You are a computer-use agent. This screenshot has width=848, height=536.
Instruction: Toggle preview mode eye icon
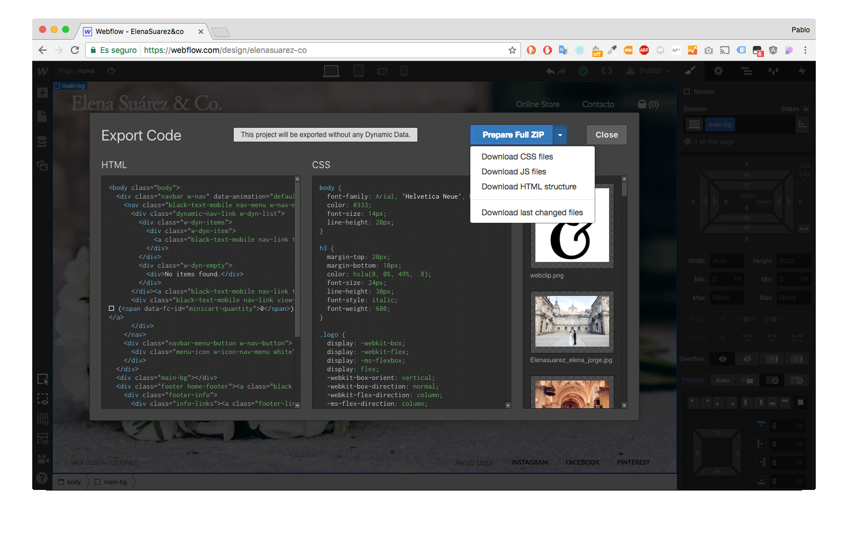click(x=111, y=71)
